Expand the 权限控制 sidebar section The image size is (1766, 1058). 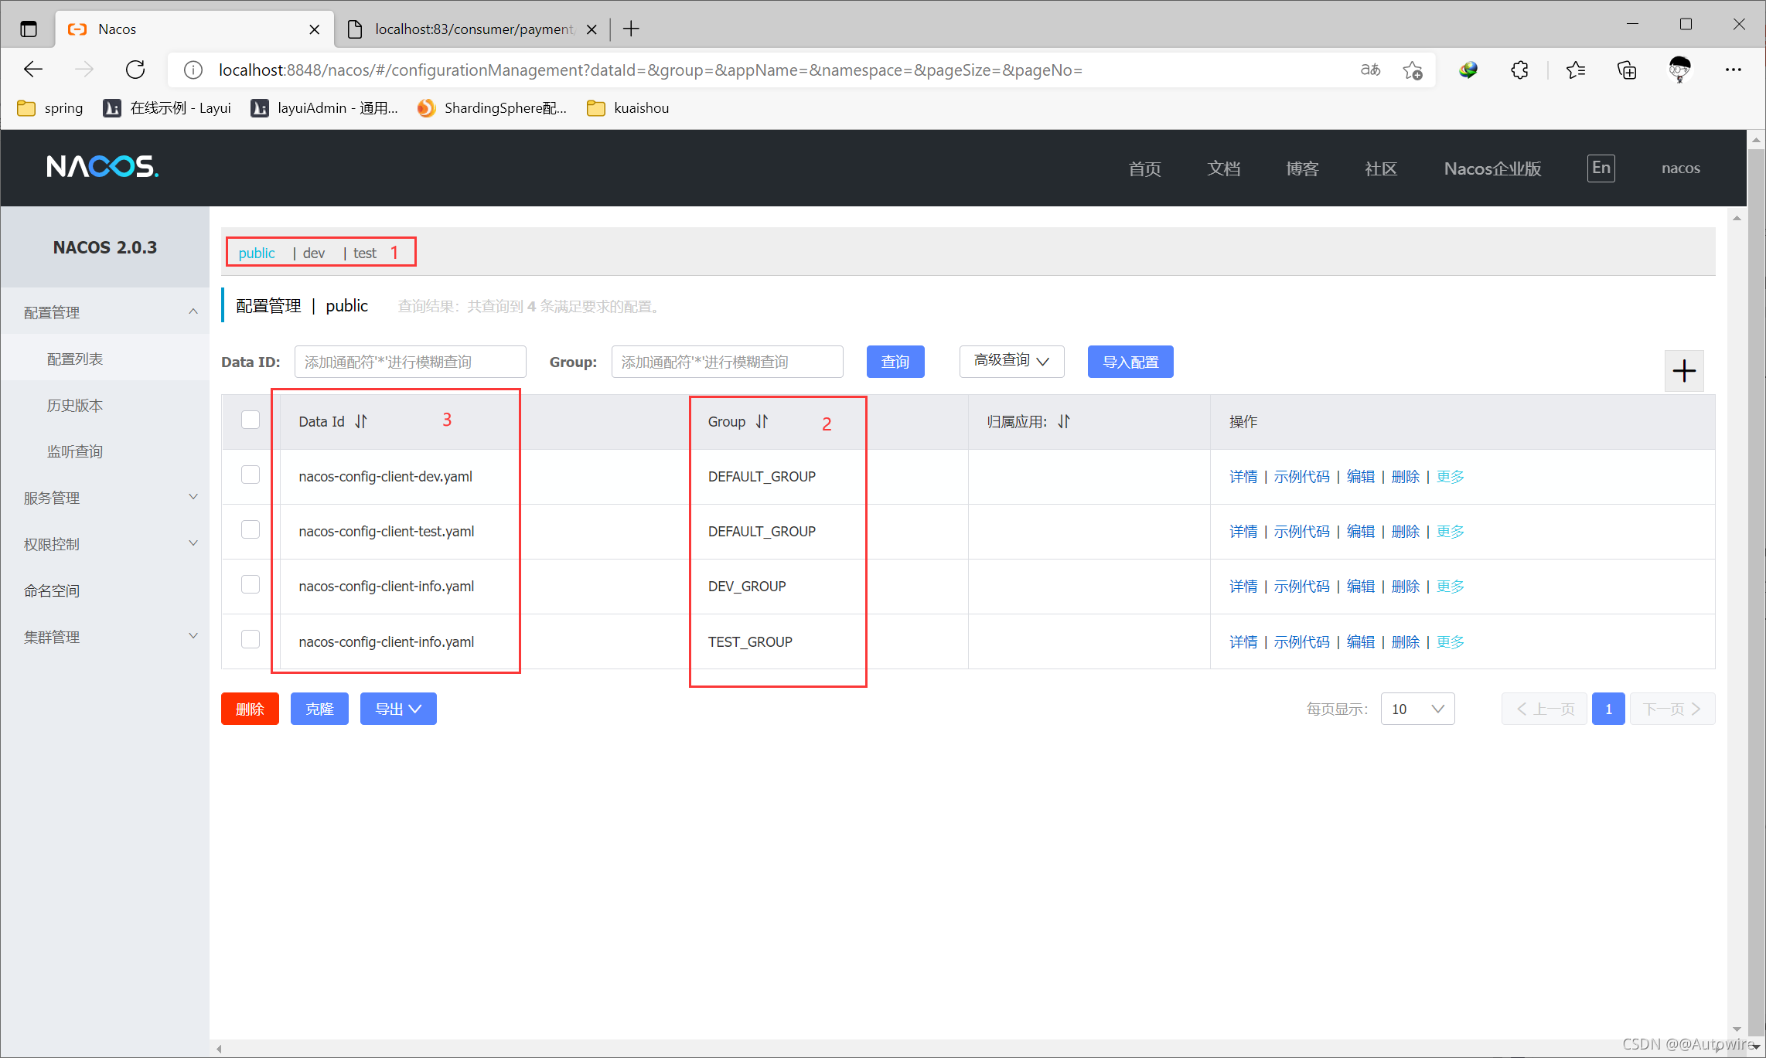pyautogui.click(x=105, y=544)
